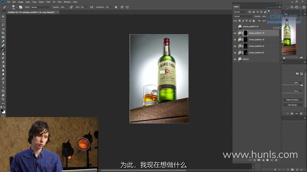Select the Eraser tool

[x=3, y=62]
